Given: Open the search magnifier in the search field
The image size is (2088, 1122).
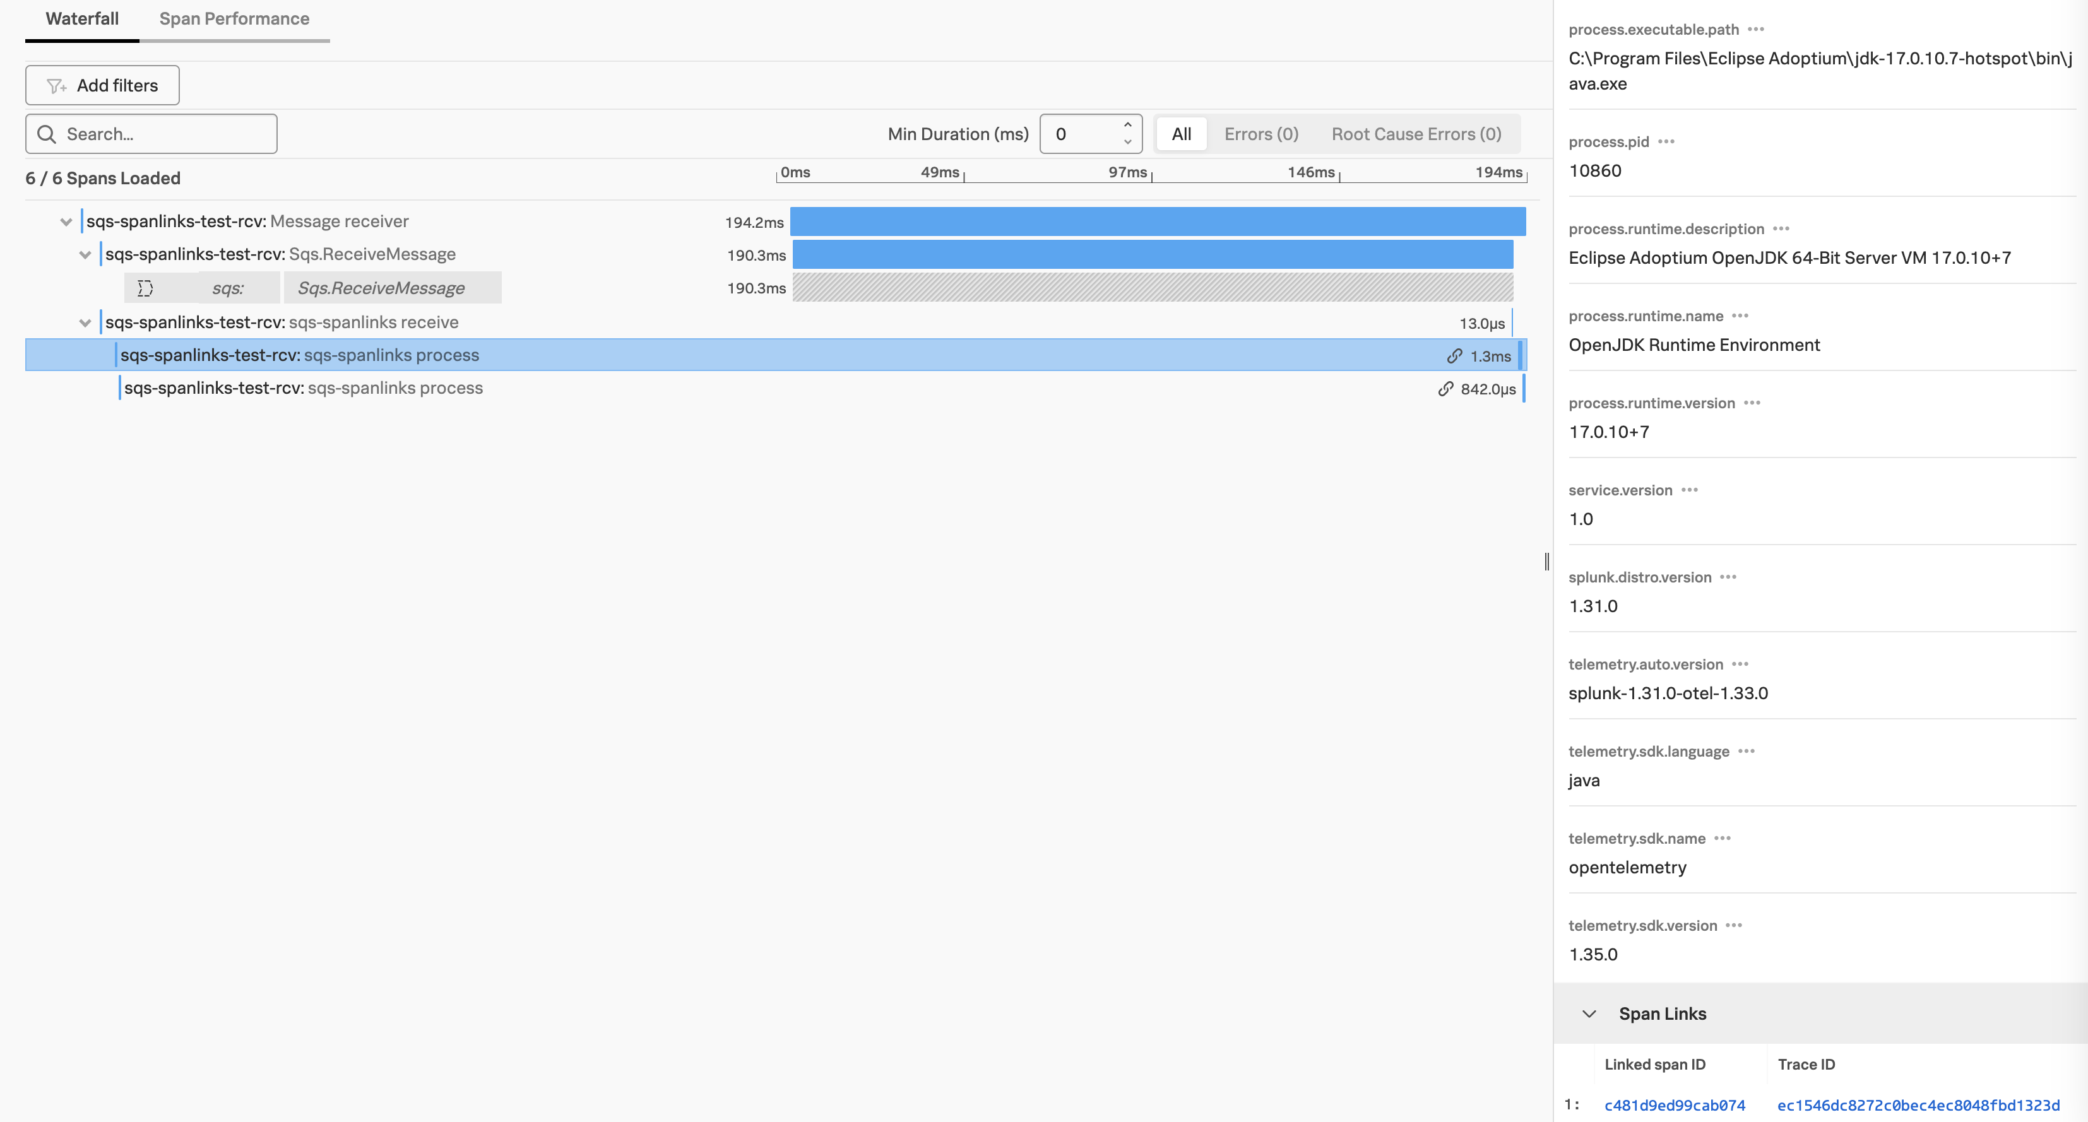Looking at the screenshot, I should pyautogui.click(x=47, y=134).
